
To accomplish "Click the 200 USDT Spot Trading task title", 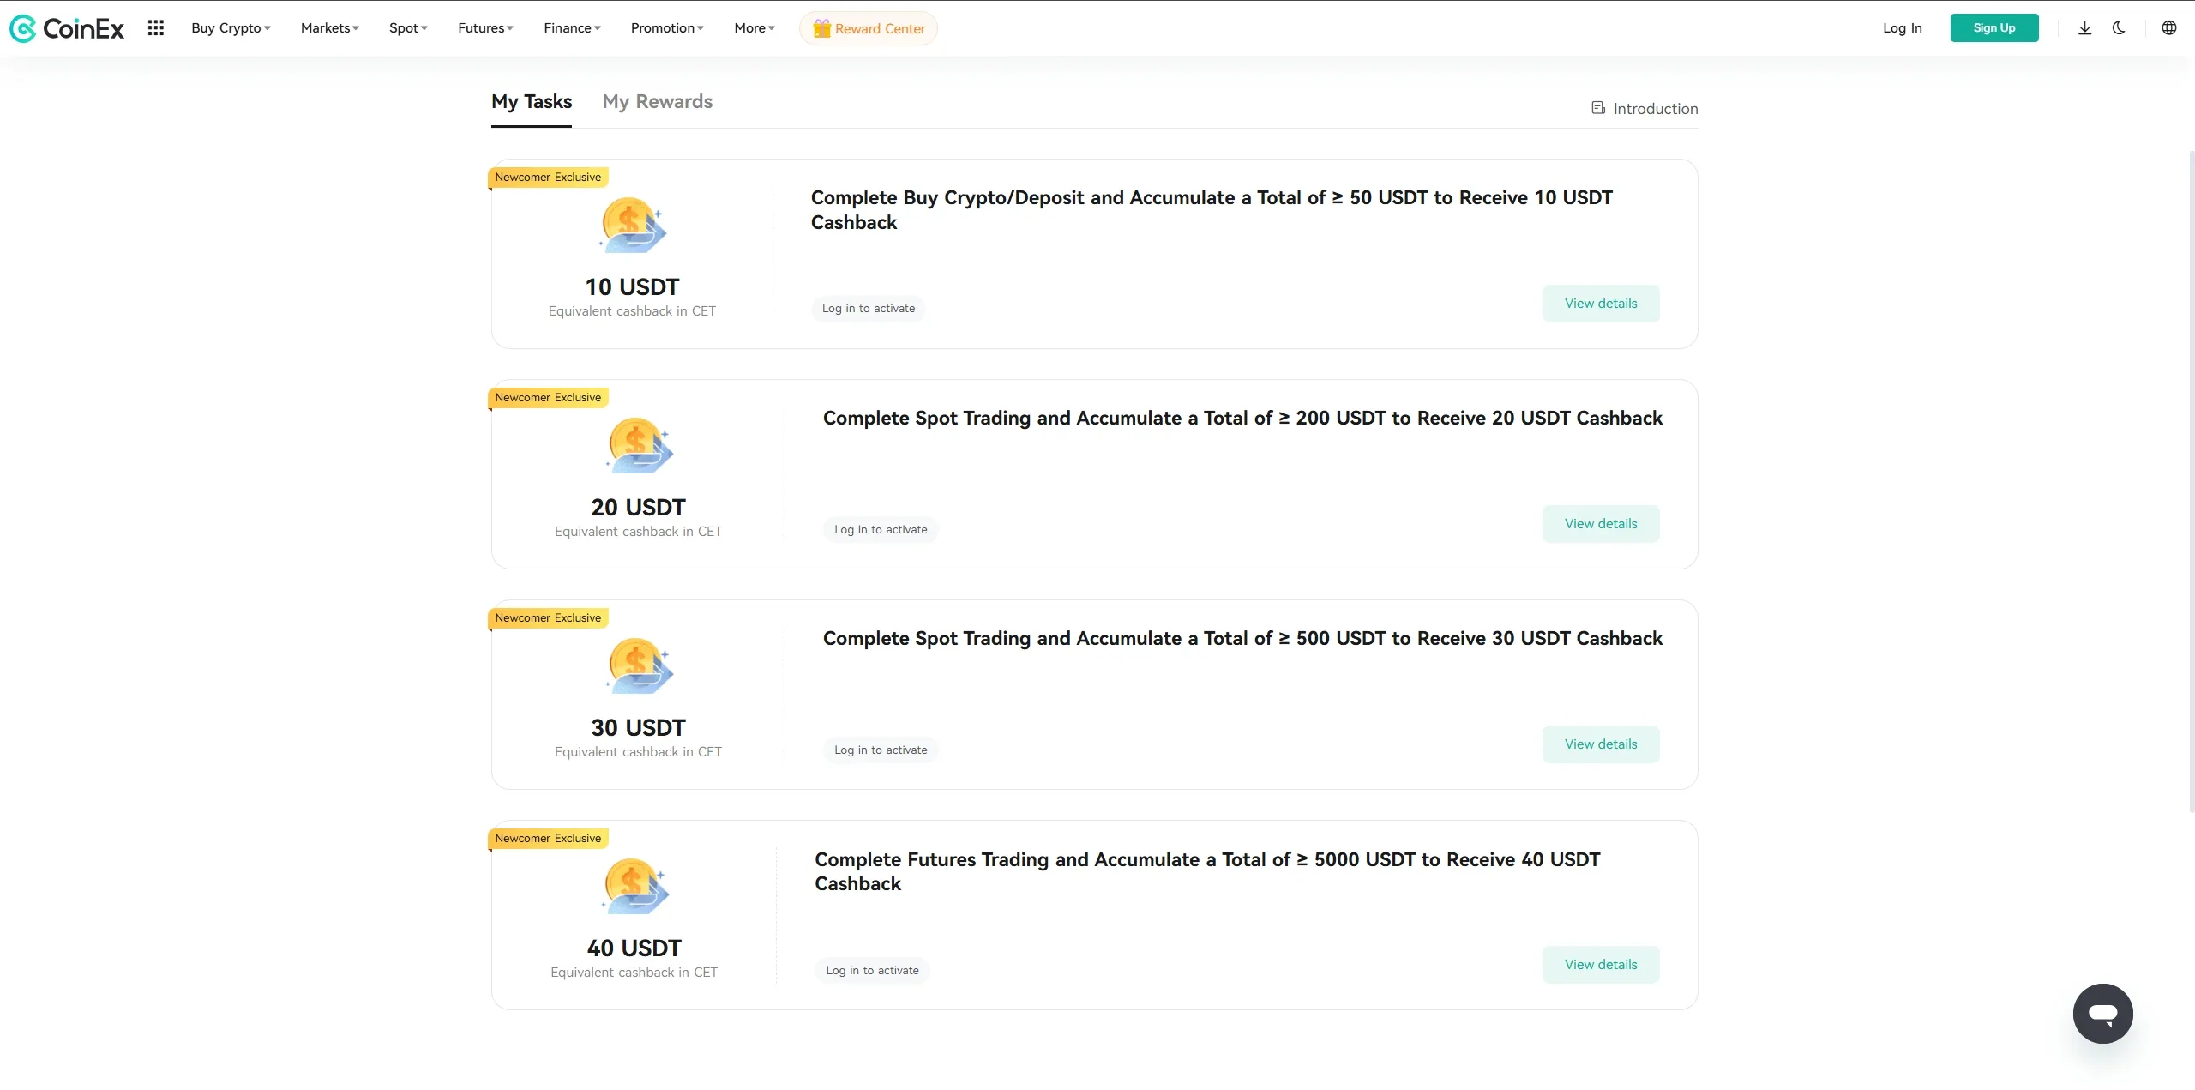I will point(1242,419).
